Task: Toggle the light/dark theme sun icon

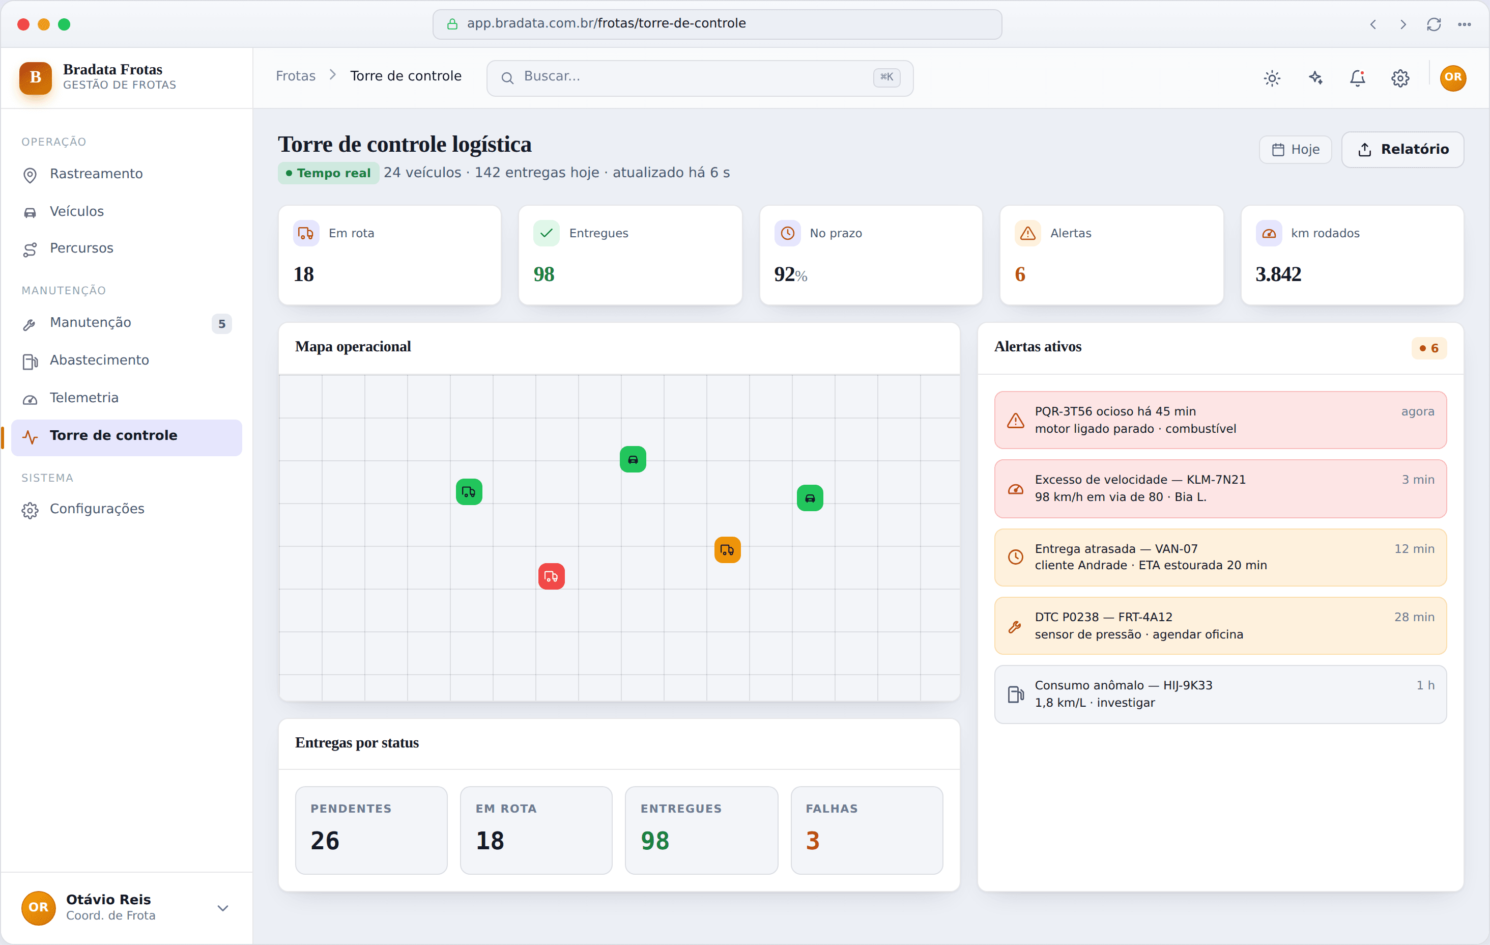Action: click(x=1272, y=78)
